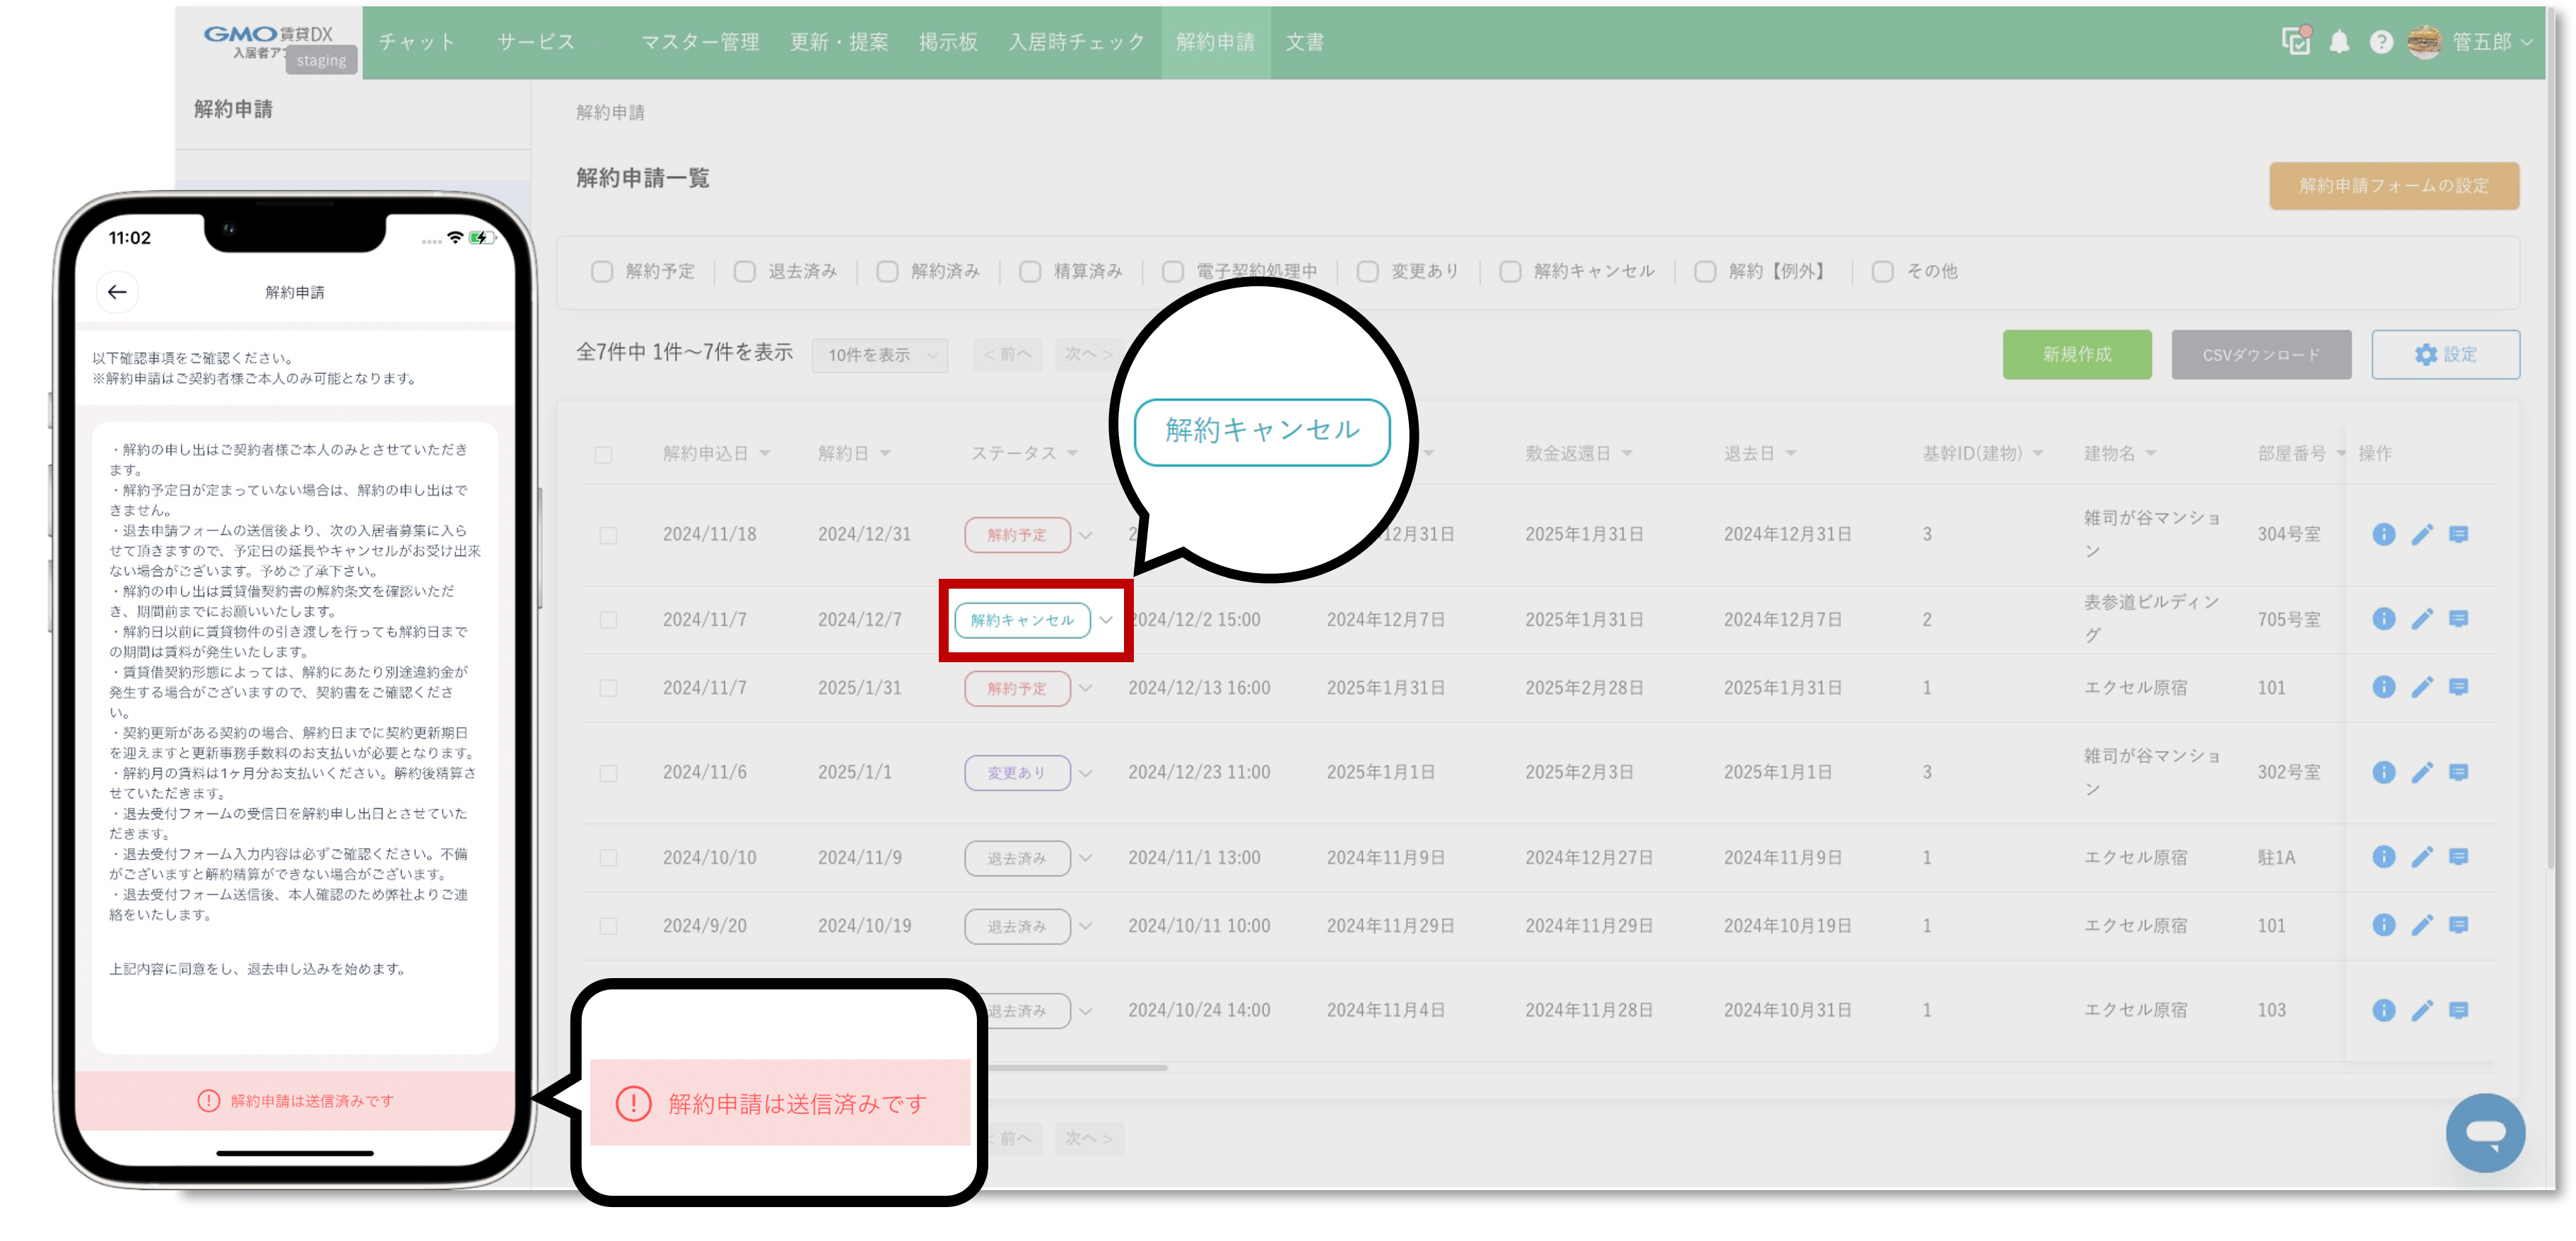Switch to the 掲示板 tab
The height and width of the screenshot is (1241, 2576).
tap(947, 42)
